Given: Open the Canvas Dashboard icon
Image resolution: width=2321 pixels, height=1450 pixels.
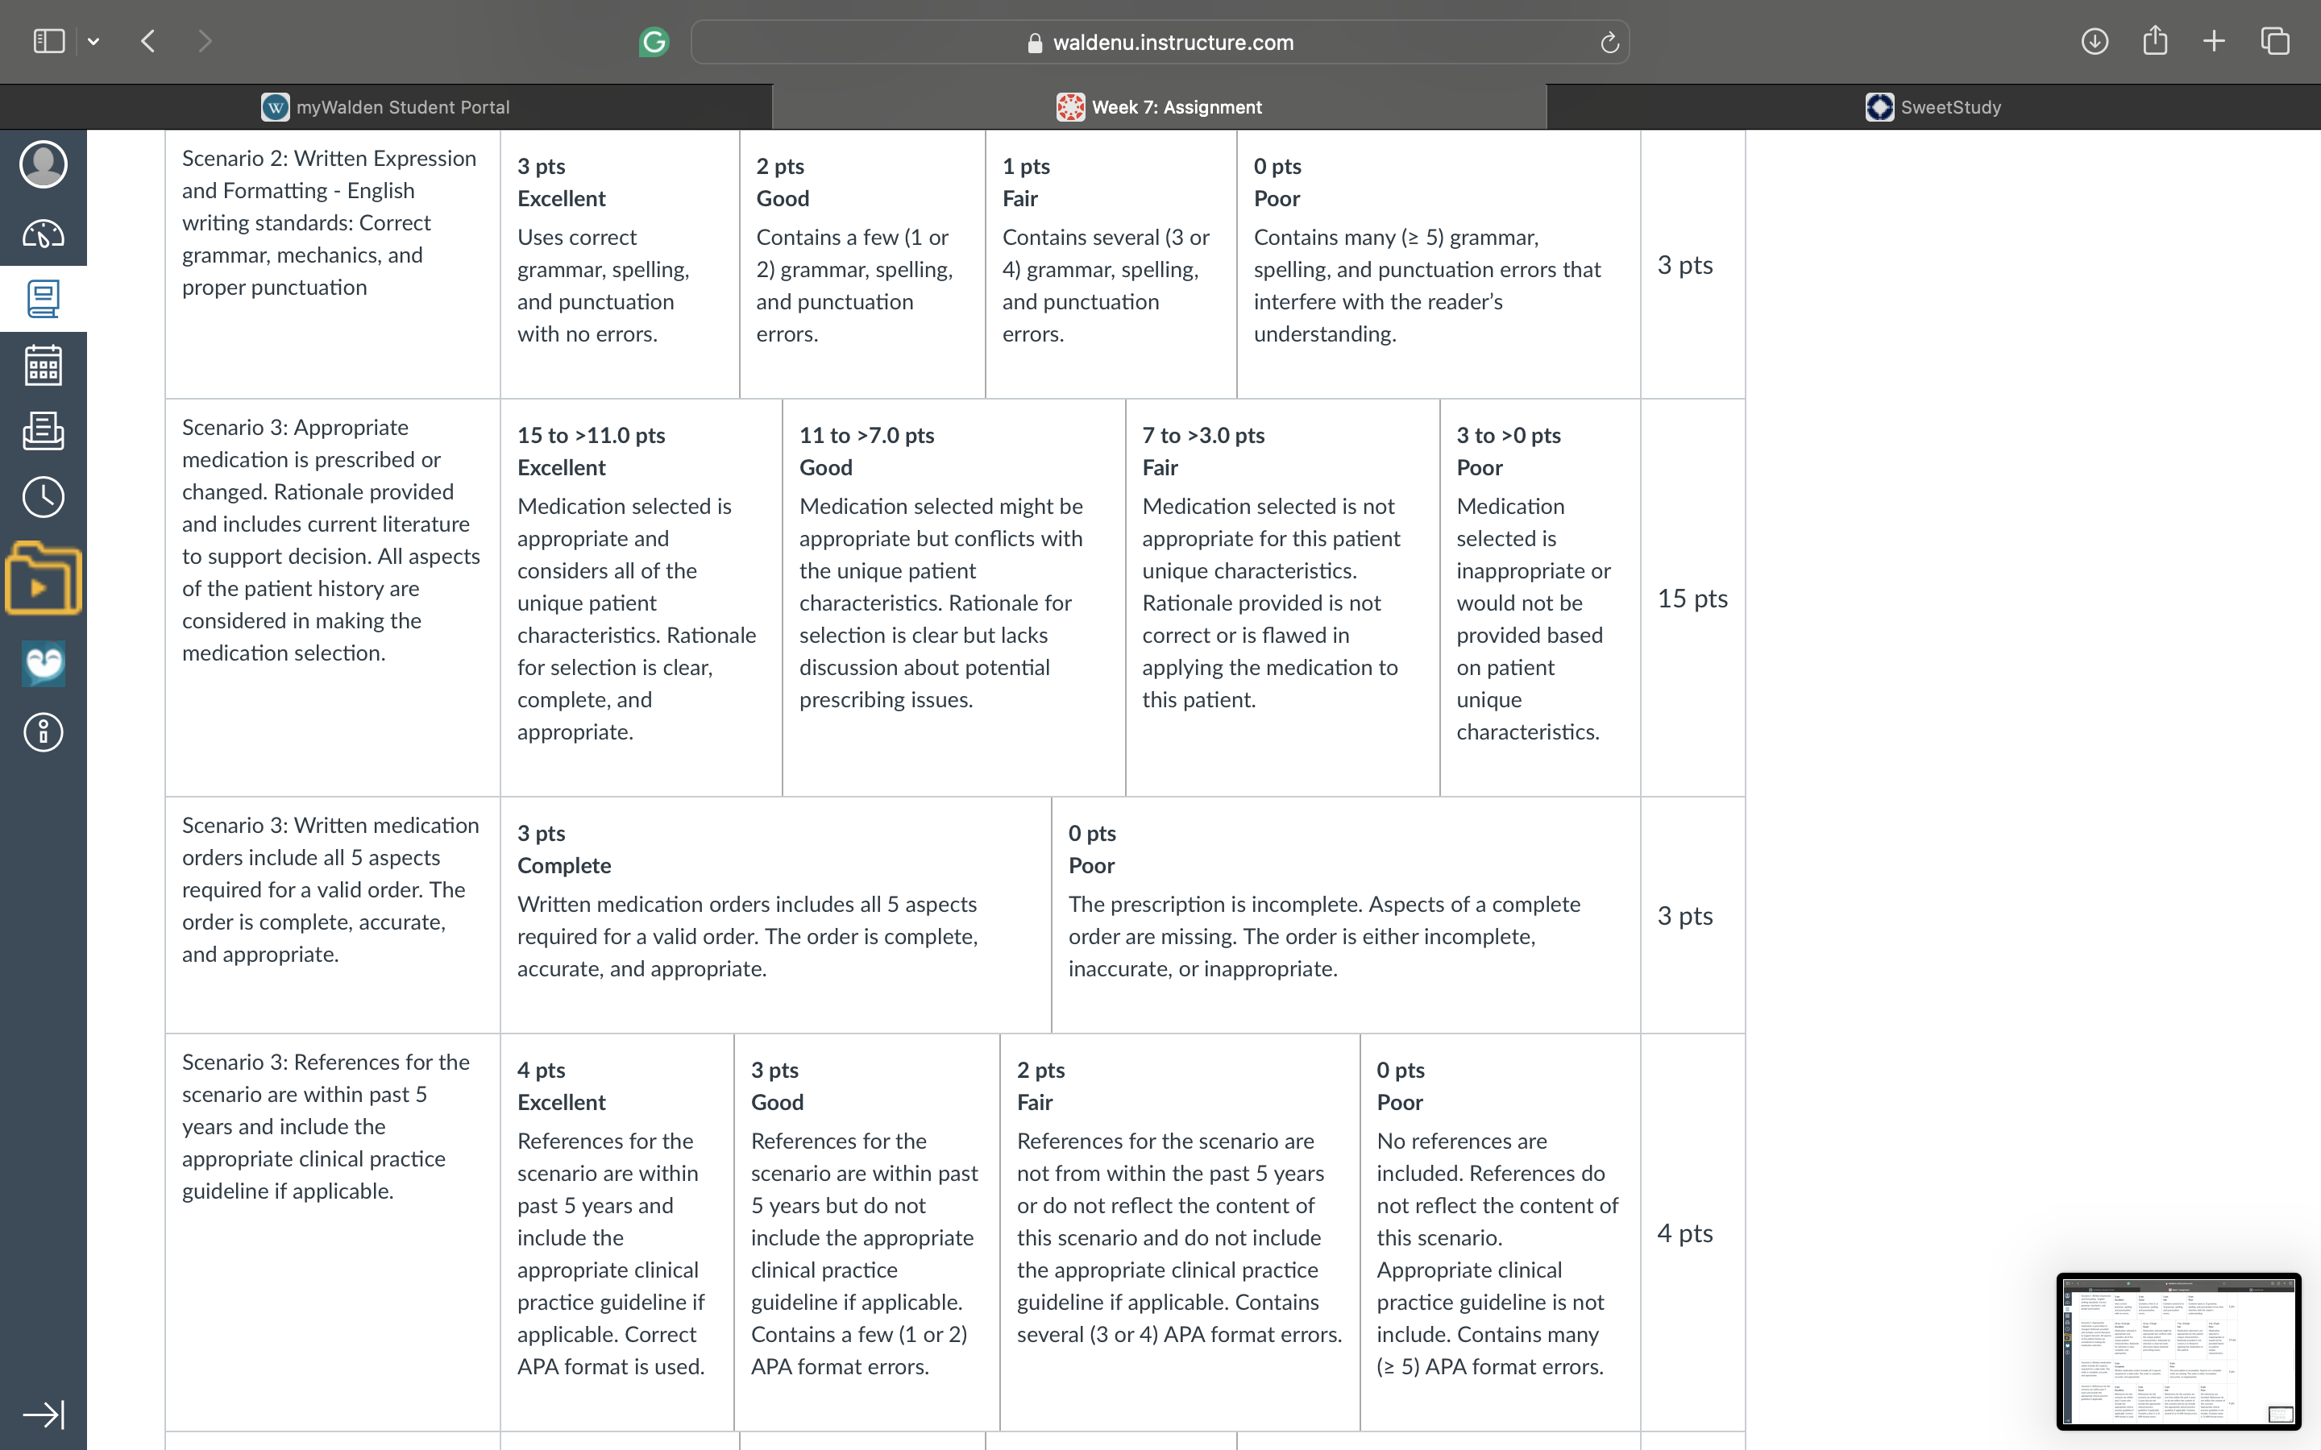Looking at the screenshot, I should [44, 233].
